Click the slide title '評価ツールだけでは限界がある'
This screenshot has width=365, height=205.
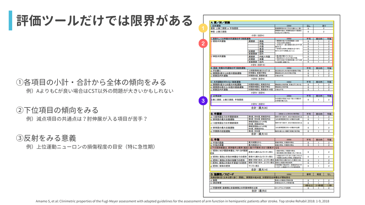(104, 20)
